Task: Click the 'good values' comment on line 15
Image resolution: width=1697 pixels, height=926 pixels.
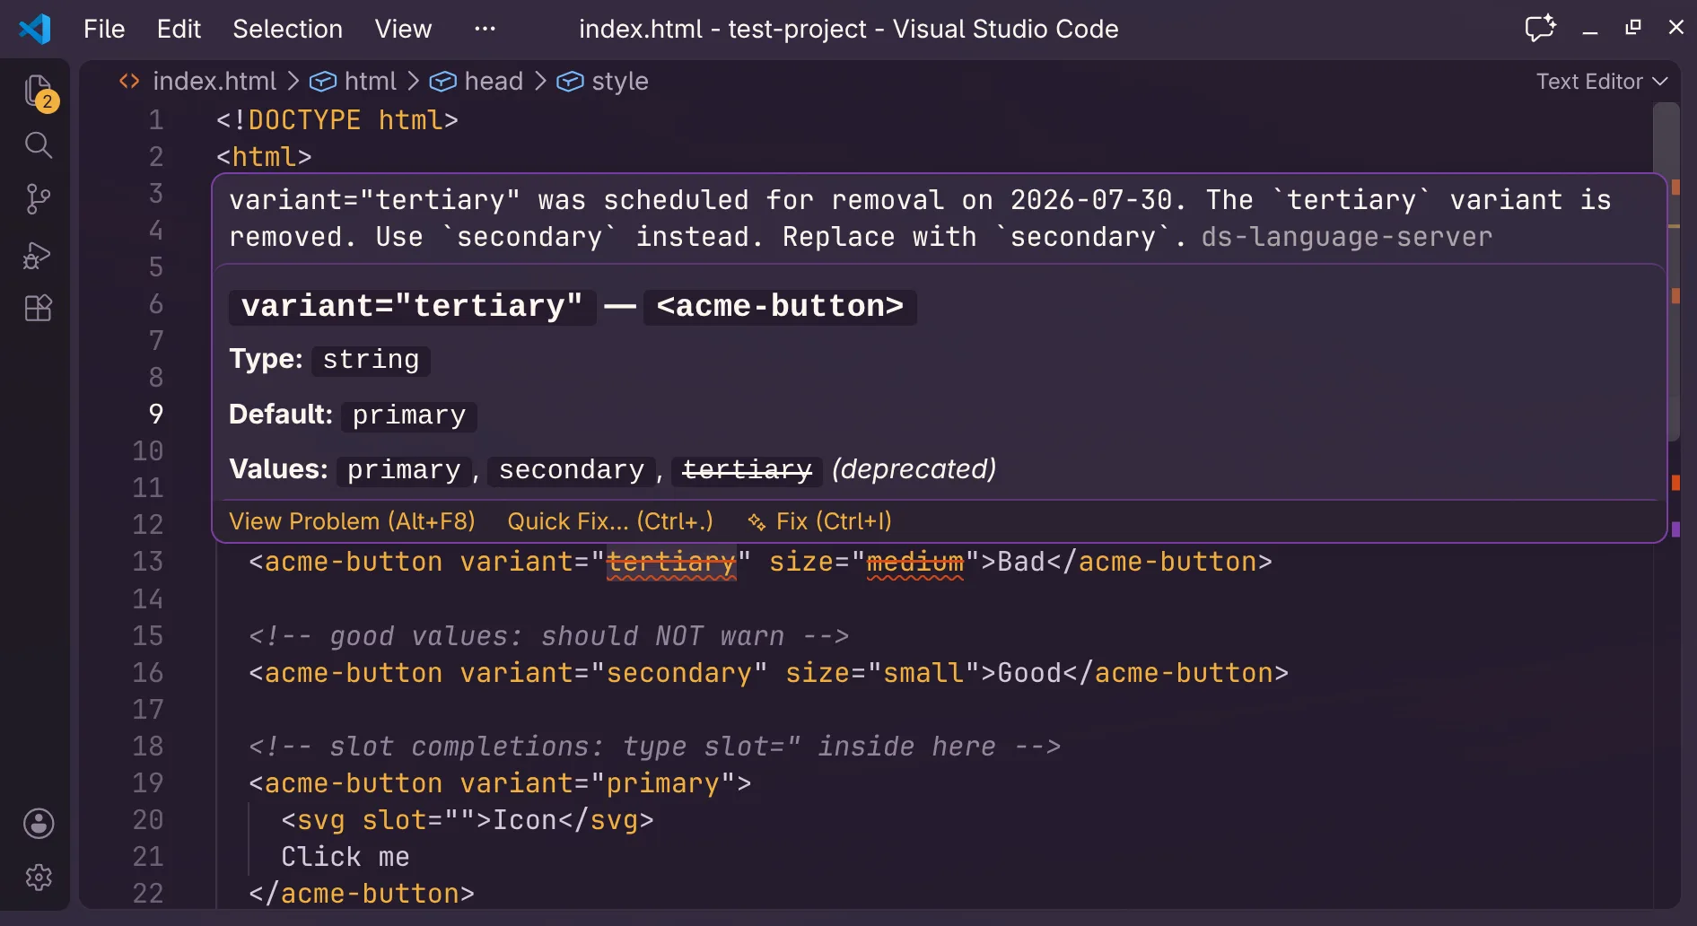Action: tap(549, 636)
